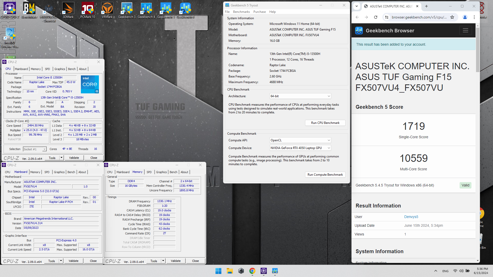Open Geekbench Help menu

[272, 12]
